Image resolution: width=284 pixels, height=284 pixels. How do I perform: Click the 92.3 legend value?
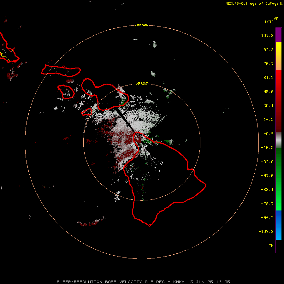click(269, 50)
